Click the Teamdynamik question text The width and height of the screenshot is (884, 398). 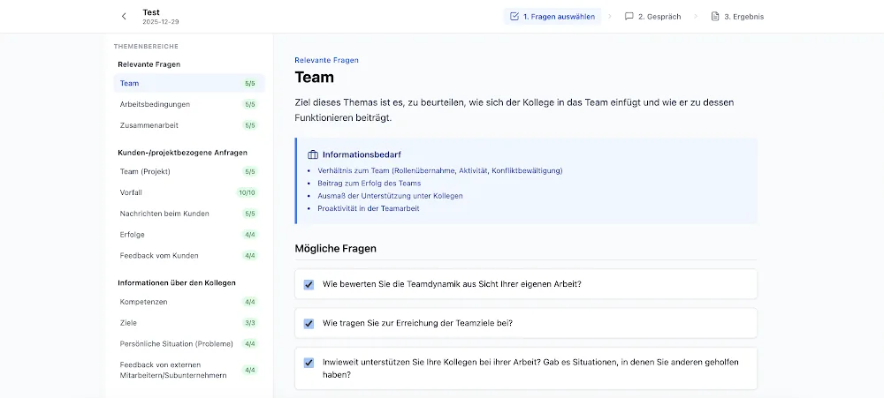(x=452, y=284)
